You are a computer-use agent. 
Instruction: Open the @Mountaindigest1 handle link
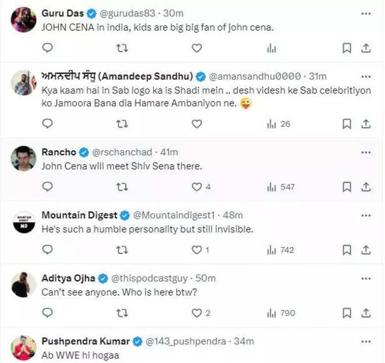pyautogui.click(x=172, y=215)
